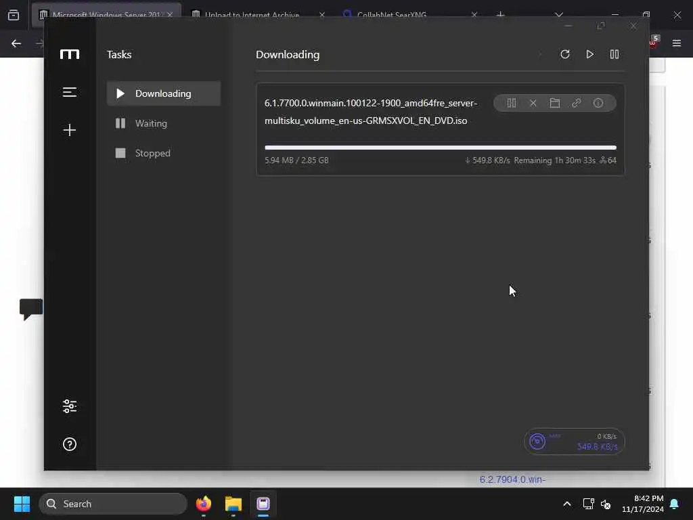
Task: Click the browser sidebar chat bubble icon
Action: click(31, 309)
